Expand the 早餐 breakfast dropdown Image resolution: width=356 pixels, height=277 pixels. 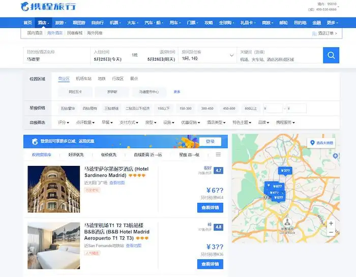click(107, 123)
